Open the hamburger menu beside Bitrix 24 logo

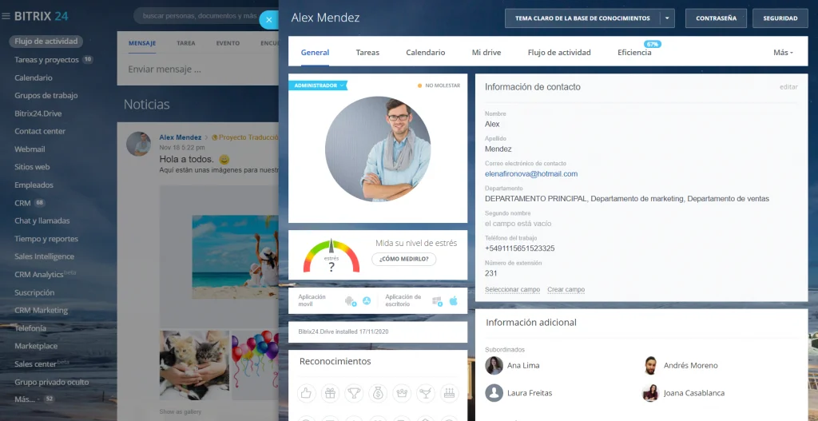pyautogui.click(x=6, y=16)
